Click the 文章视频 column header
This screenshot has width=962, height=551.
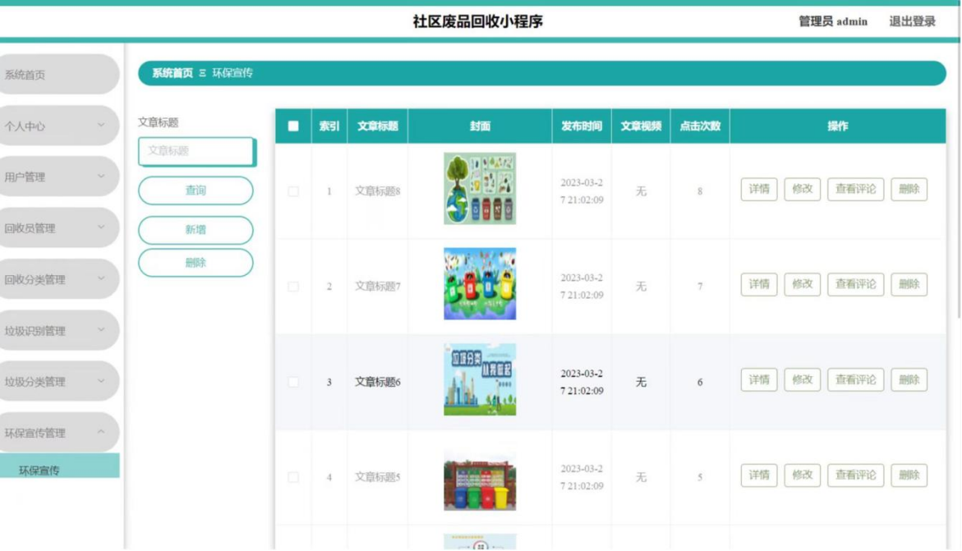tap(641, 126)
